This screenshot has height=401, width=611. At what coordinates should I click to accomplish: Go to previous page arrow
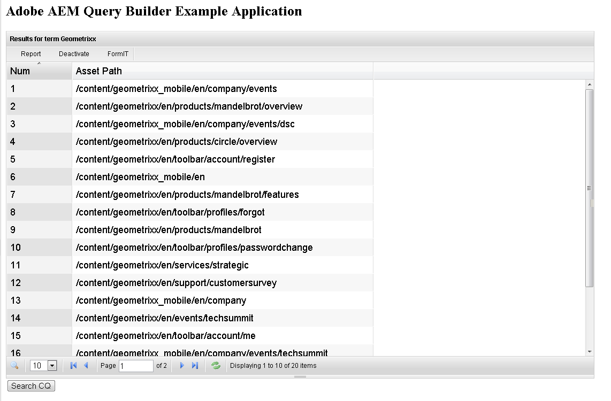(x=86, y=366)
